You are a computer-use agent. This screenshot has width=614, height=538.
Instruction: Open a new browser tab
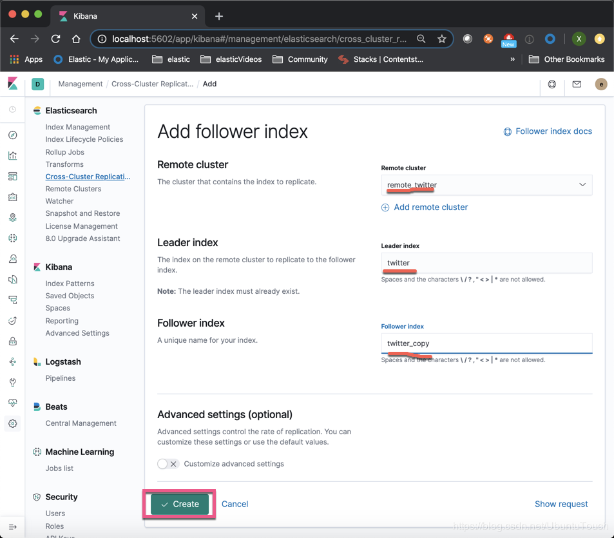point(219,16)
